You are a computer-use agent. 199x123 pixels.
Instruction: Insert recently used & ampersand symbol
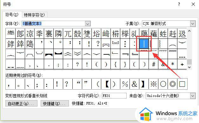coord(134,84)
